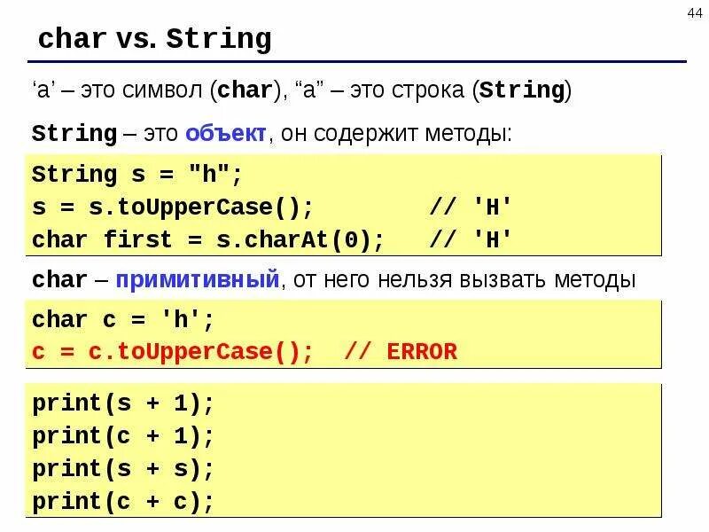Click the comment // 'H' after toUpperCase
Viewport: 709px width, 532px height.
(471, 207)
